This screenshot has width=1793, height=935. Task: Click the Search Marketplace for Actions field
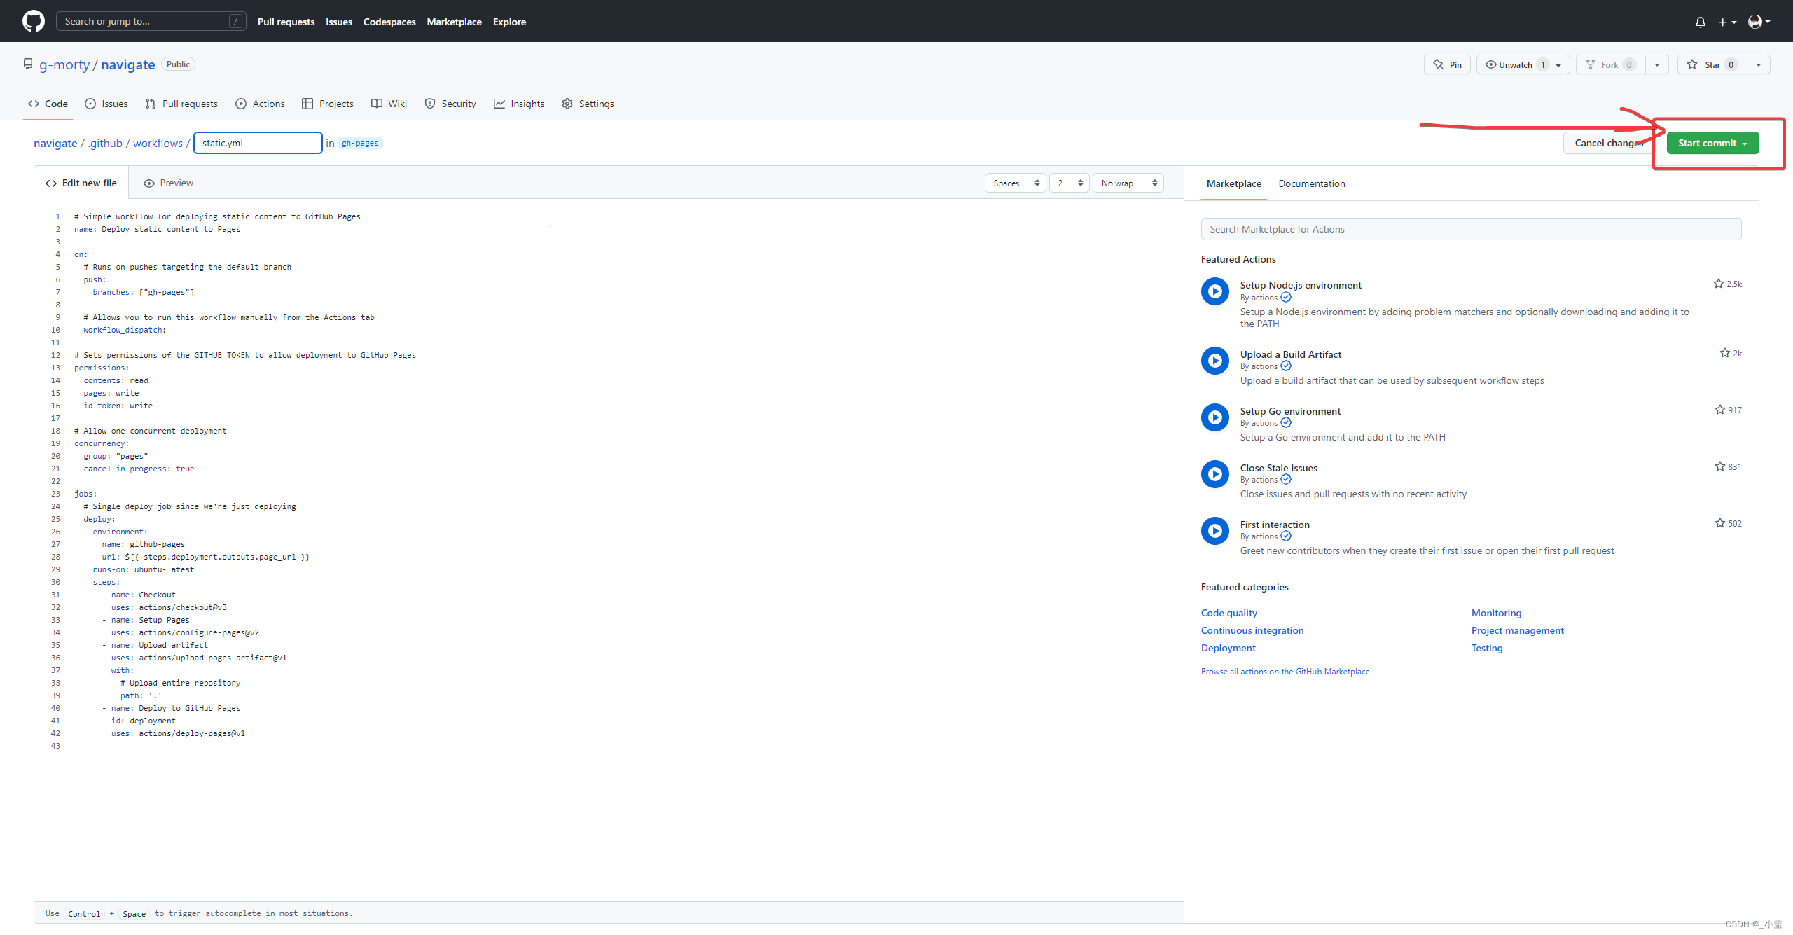click(x=1471, y=229)
